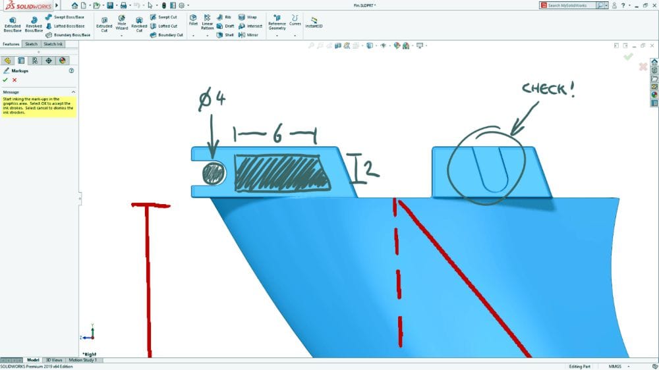Open the DisplayManager panel icon
Viewport: 659px width, 370px height.
pos(63,61)
